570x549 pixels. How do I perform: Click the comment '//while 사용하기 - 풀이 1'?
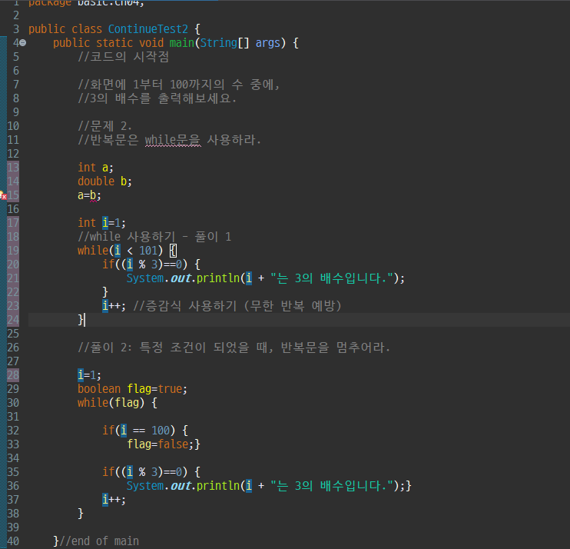click(154, 237)
